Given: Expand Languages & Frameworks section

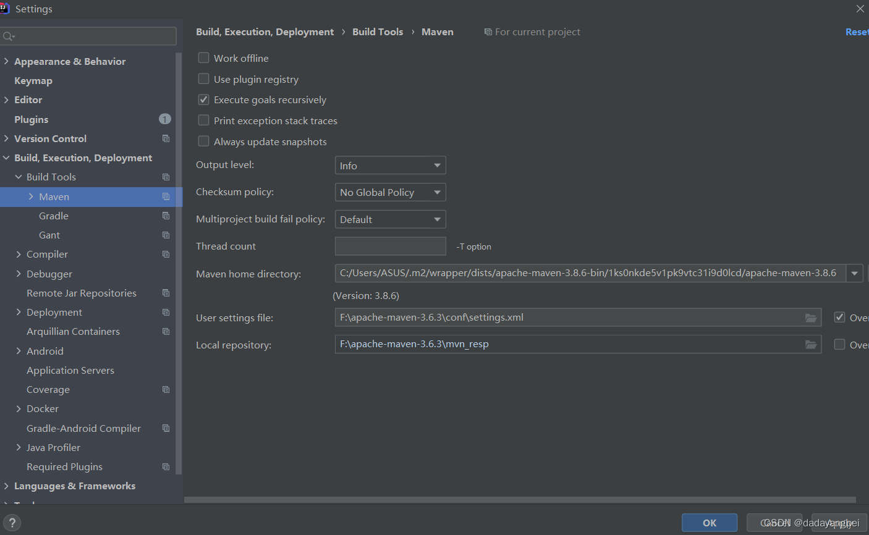Looking at the screenshot, I should [x=6, y=486].
